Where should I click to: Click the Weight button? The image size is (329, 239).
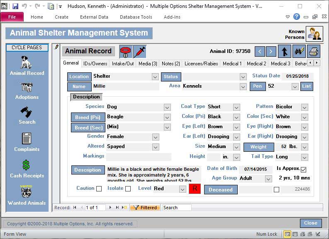click(259, 147)
